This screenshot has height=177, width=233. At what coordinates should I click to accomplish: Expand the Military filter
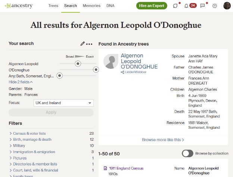coord(19,146)
